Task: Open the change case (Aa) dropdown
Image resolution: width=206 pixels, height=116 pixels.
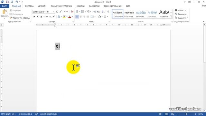Action: coord(66,12)
